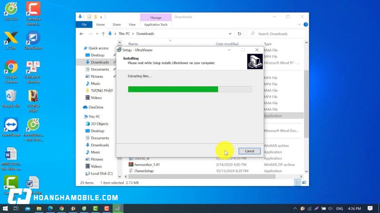Open TƯỢNG PHẬT desktop folder
This screenshot has height=213, width=380.
33,101
